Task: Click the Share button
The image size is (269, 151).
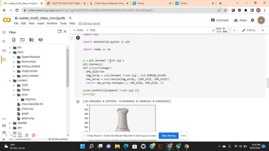Action: (x=240, y=20)
